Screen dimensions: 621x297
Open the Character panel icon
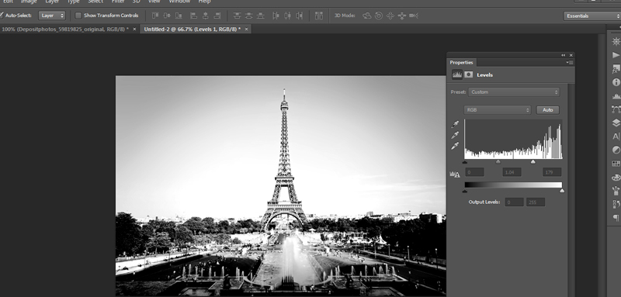point(616,136)
